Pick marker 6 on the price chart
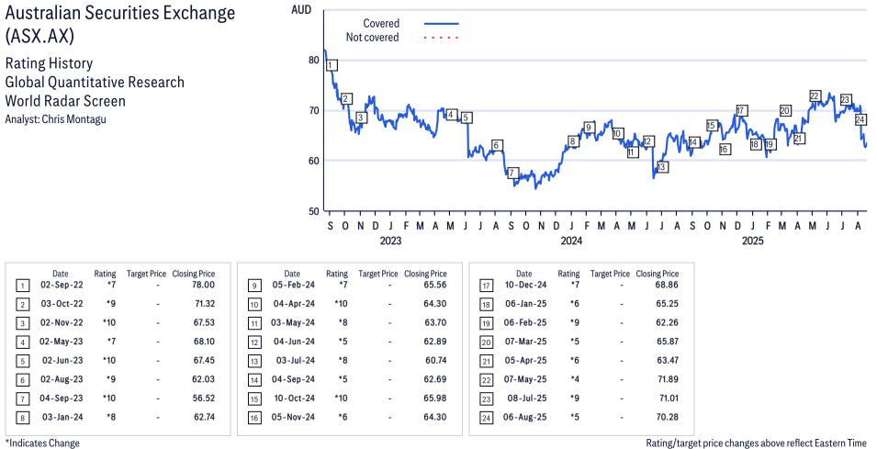This screenshot has height=449, width=877. (496, 145)
